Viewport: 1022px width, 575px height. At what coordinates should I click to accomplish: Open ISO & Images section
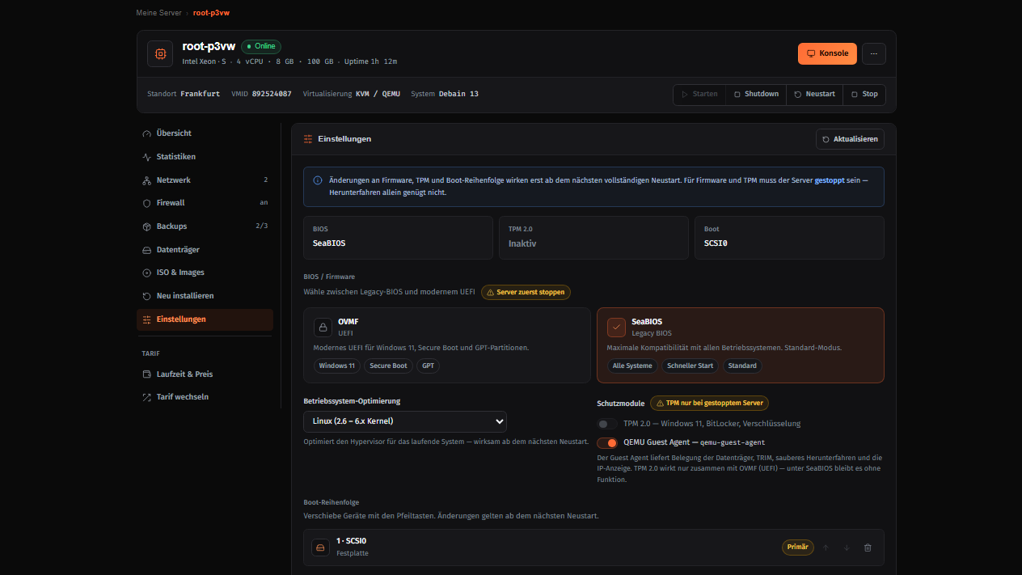[x=205, y=273]
